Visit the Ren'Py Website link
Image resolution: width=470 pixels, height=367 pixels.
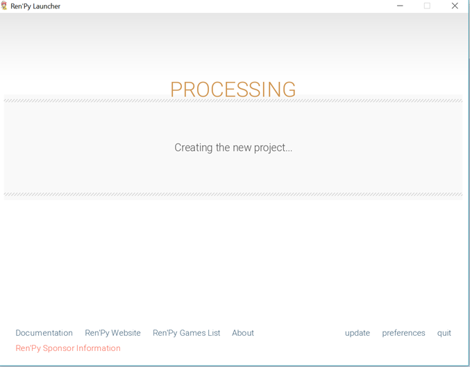pos(112,333)
